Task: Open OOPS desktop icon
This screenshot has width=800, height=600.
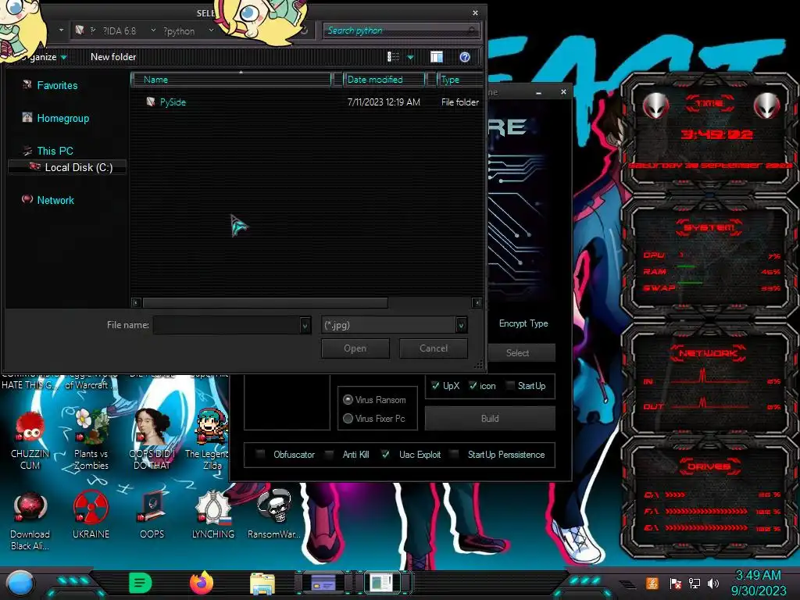Action: (x=152, y=516)
